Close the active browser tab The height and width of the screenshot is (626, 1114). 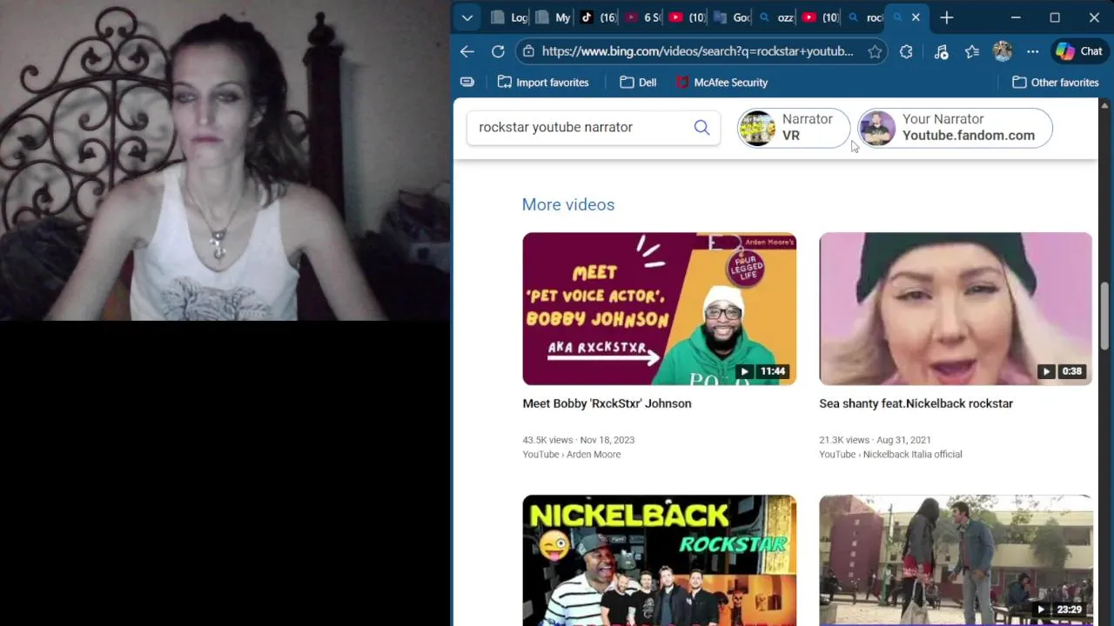point(916,17)
